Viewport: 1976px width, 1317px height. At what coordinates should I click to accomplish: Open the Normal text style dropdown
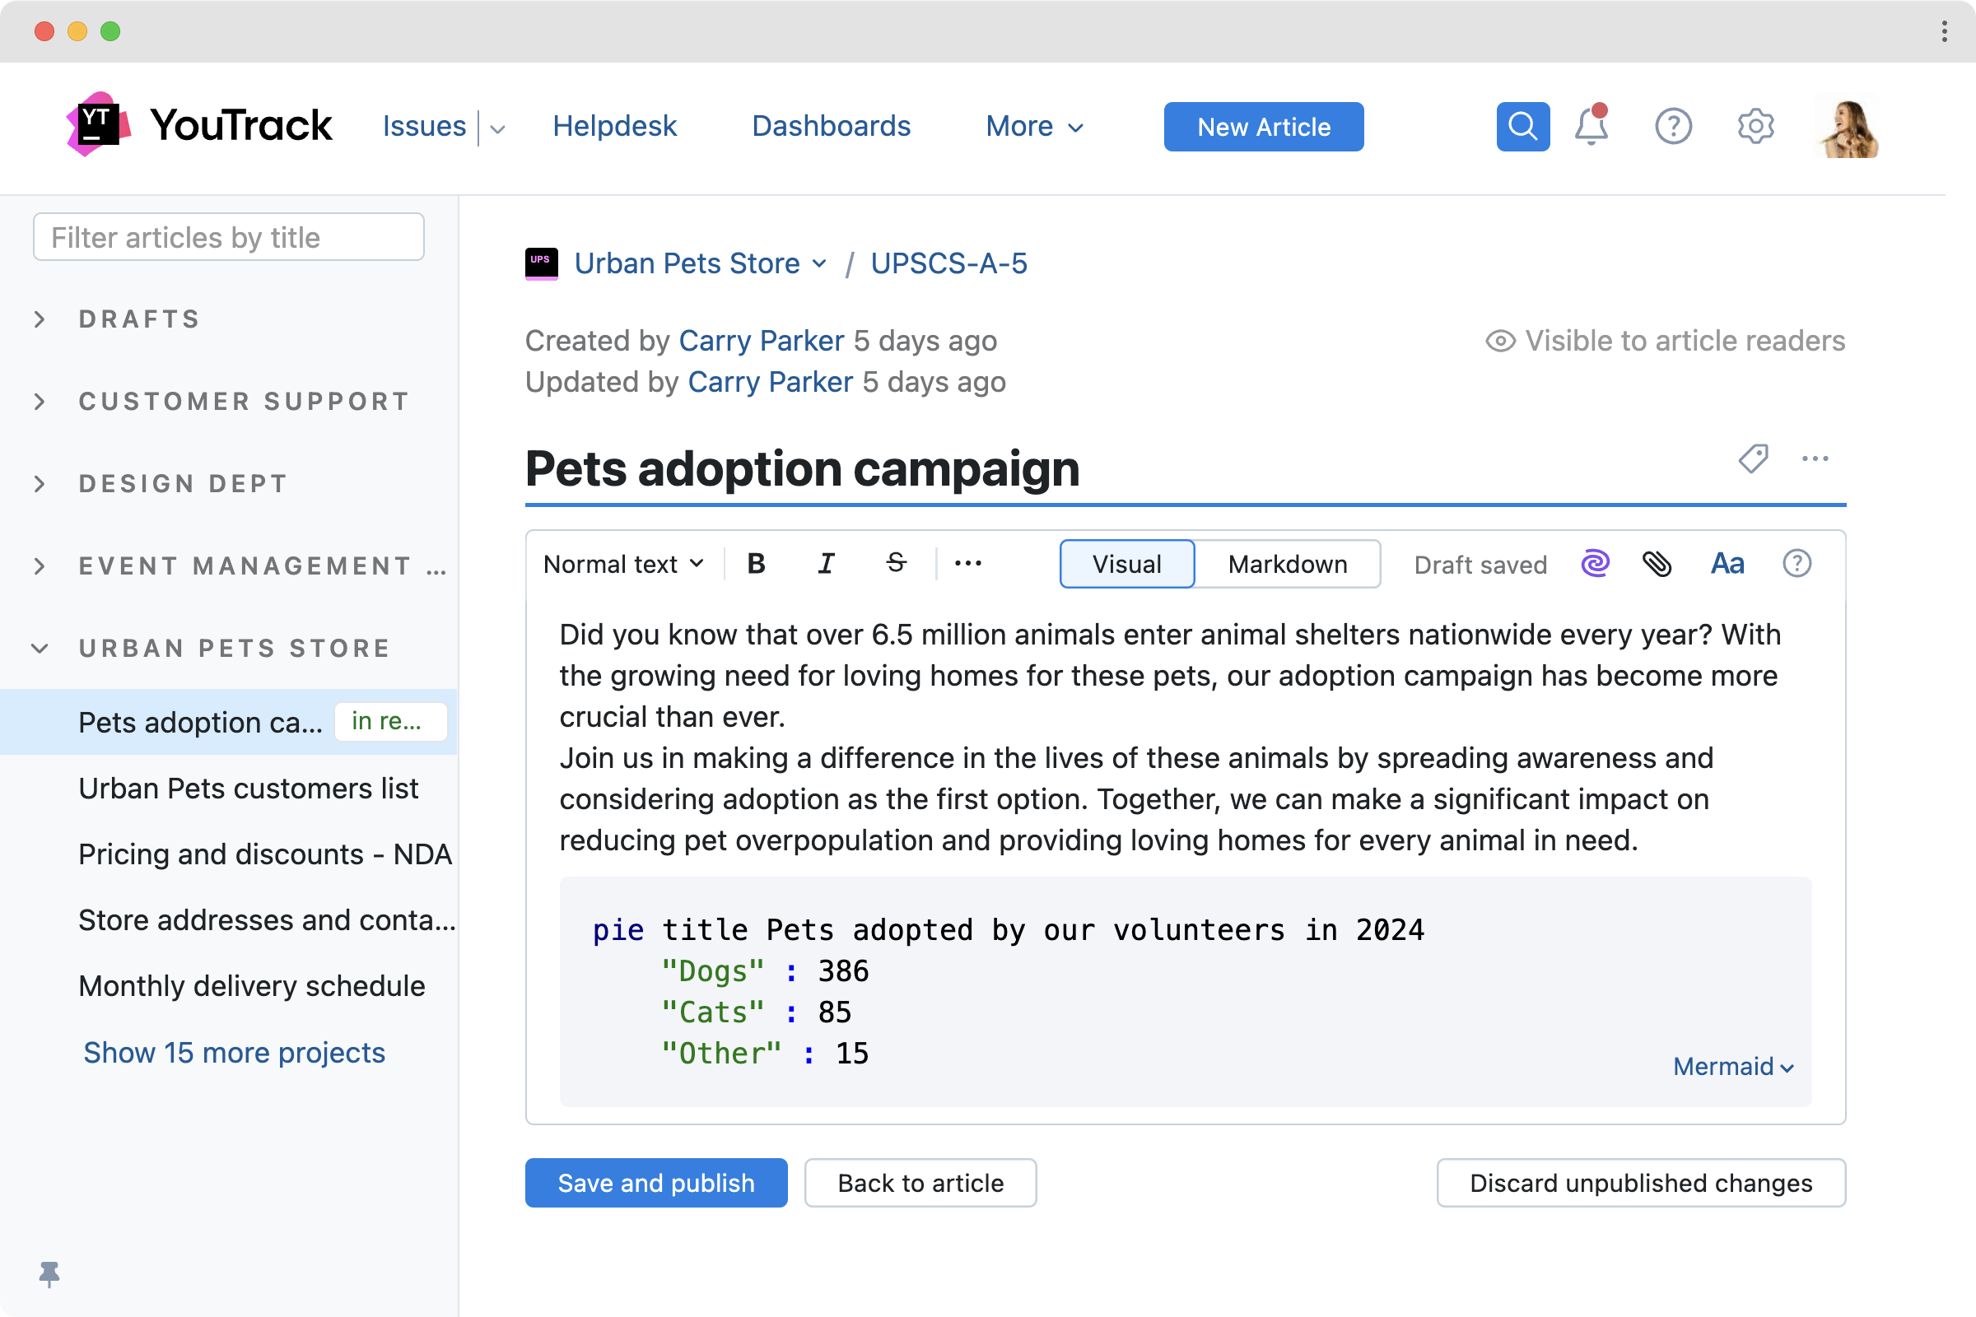point(622,564)
